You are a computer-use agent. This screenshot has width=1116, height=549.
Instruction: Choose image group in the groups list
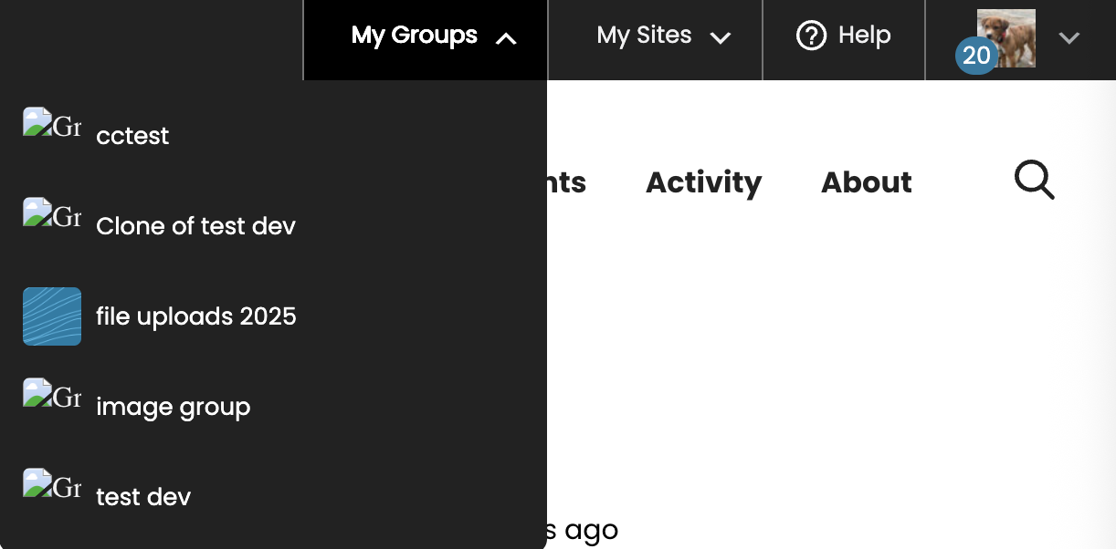tap(173, 407)
